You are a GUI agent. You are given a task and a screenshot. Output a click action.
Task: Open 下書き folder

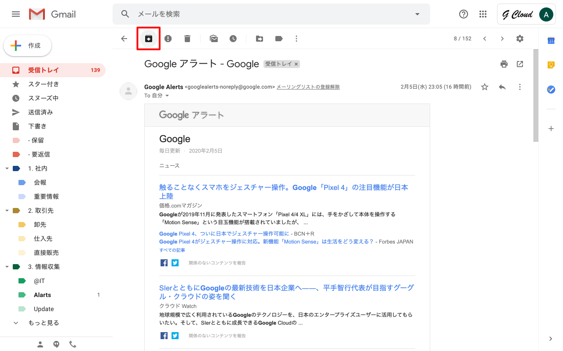click(53, 126)
